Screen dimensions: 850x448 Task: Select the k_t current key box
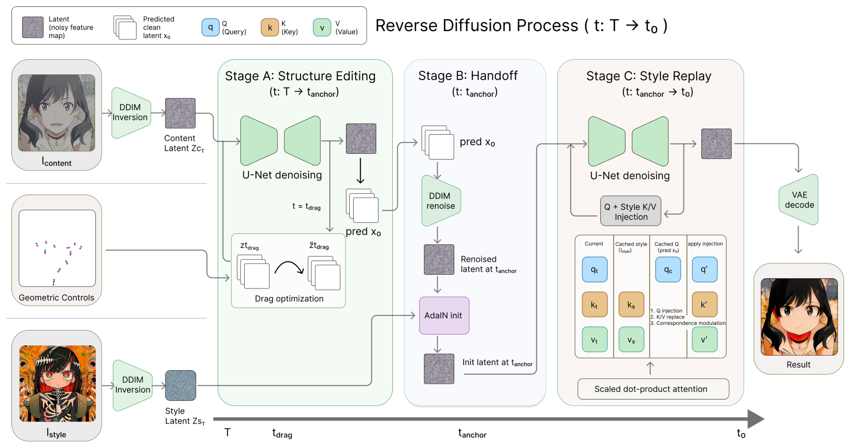[594, 304]
